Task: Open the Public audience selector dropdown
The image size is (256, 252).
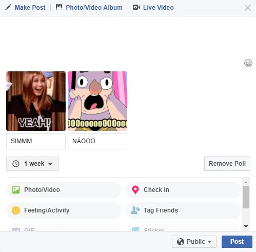Action: tap(194, 242)
